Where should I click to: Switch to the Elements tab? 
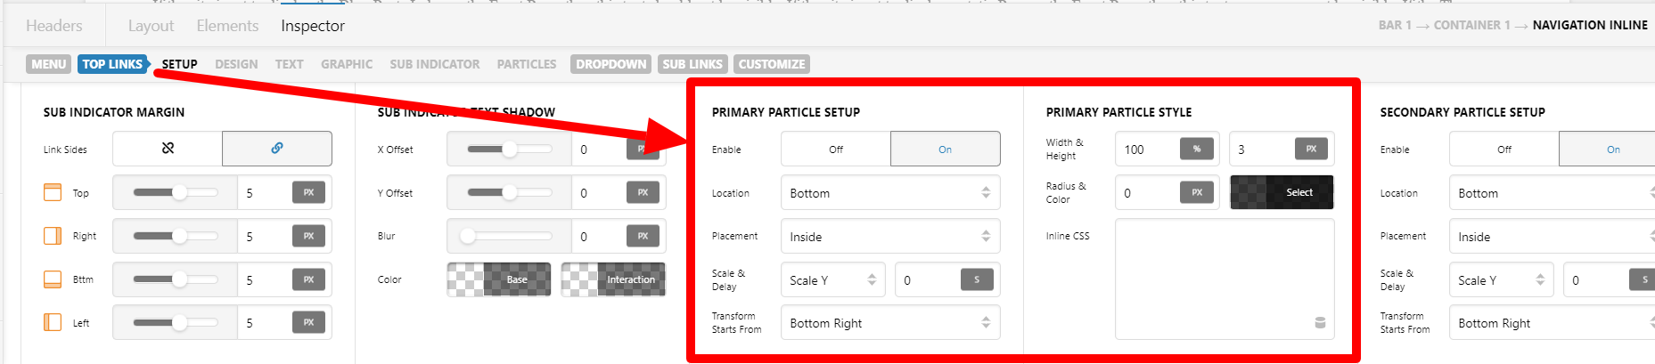(227, 26)
